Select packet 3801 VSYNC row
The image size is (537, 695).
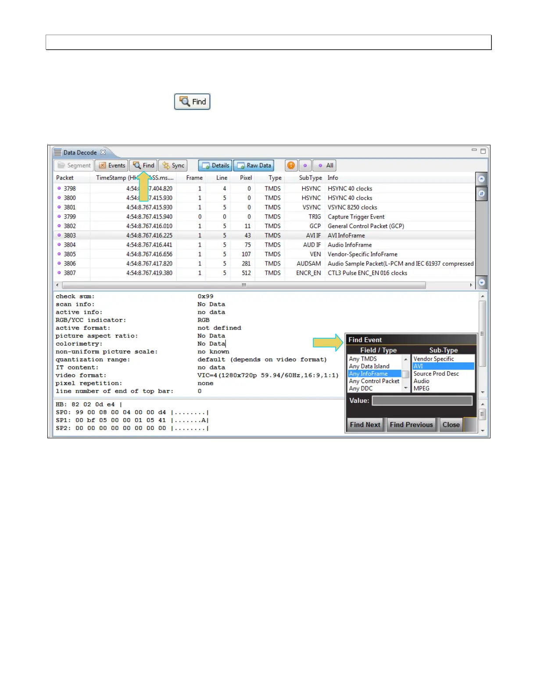(x=265, y=208)
